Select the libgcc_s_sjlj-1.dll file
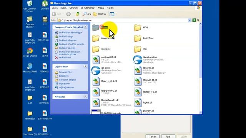 [x=105, y=81]
